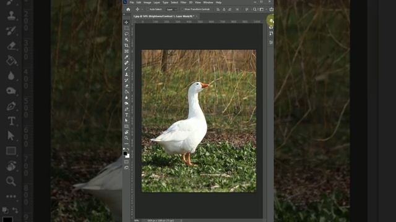This screenshot has width=396, height=222.
Task: Click the 3D mode icon in options bar
Action: point(247,9)
